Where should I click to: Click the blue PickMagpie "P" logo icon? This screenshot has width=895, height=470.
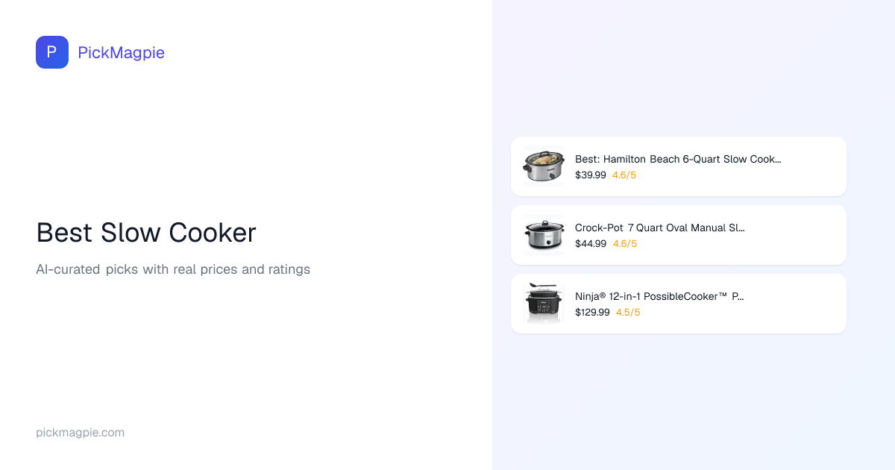click(52, 52)
